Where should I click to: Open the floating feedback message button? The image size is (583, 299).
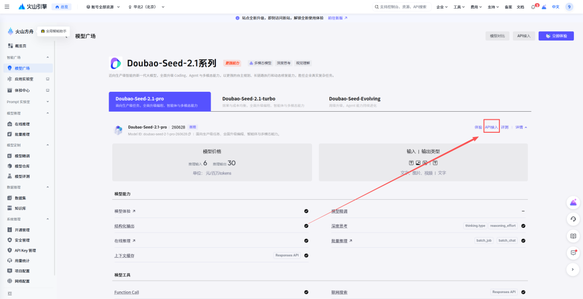pyautogui.click(x=573, y=253)
